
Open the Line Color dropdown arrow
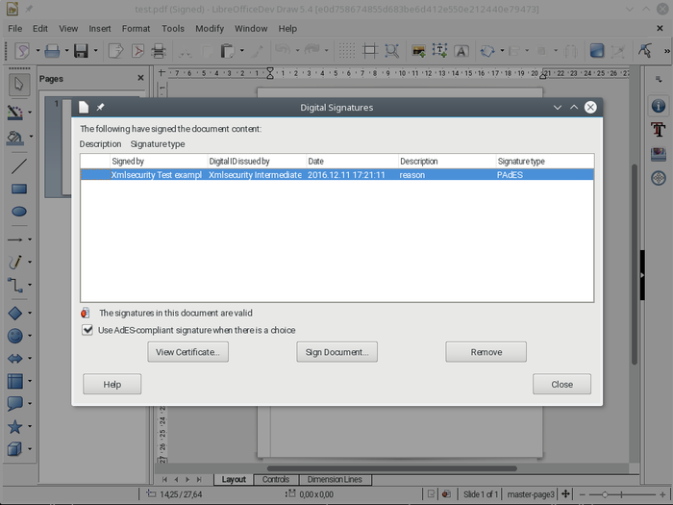[x=30, y=113]
